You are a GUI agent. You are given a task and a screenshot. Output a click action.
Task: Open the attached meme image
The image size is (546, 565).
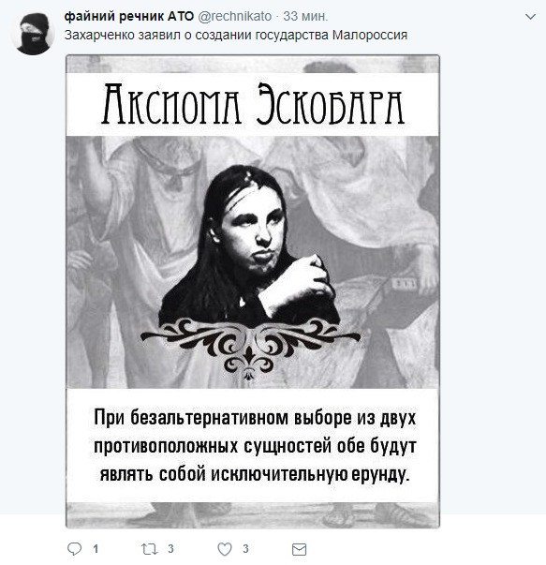(253, 291)
